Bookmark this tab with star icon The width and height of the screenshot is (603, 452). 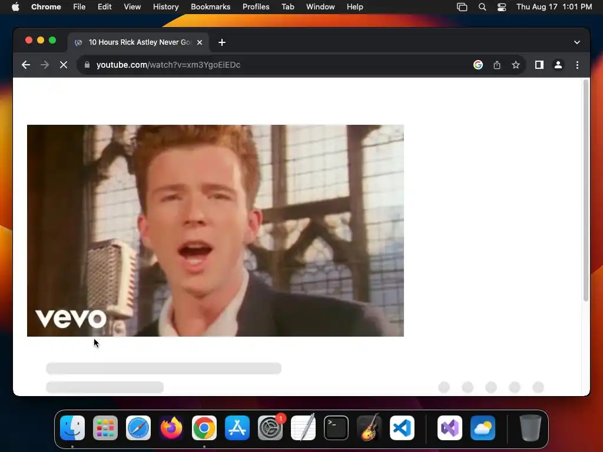[516, 65]
